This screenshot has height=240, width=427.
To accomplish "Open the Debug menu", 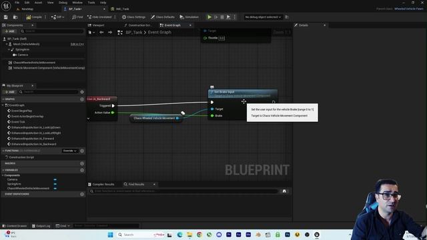I will pyautogui.click(x=63, y=3).
